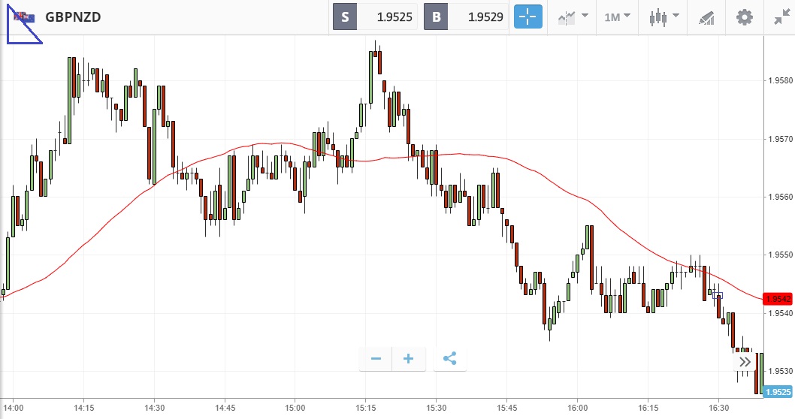Image resolution: width=795 pixels, height=419 pixels.
Task: Zoom out the chart with minus
Action: [x=376, y=359]
